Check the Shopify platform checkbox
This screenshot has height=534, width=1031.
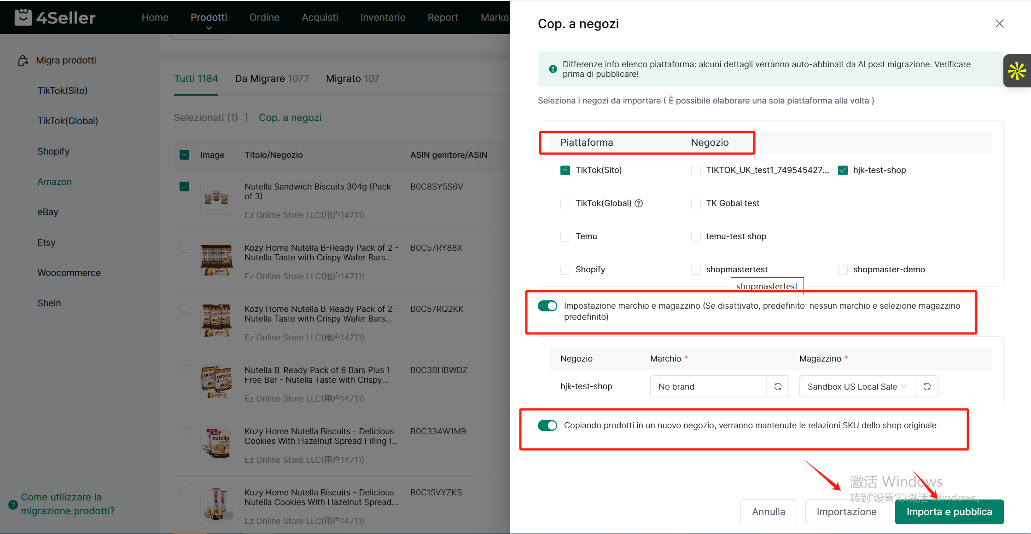(565, 270)
